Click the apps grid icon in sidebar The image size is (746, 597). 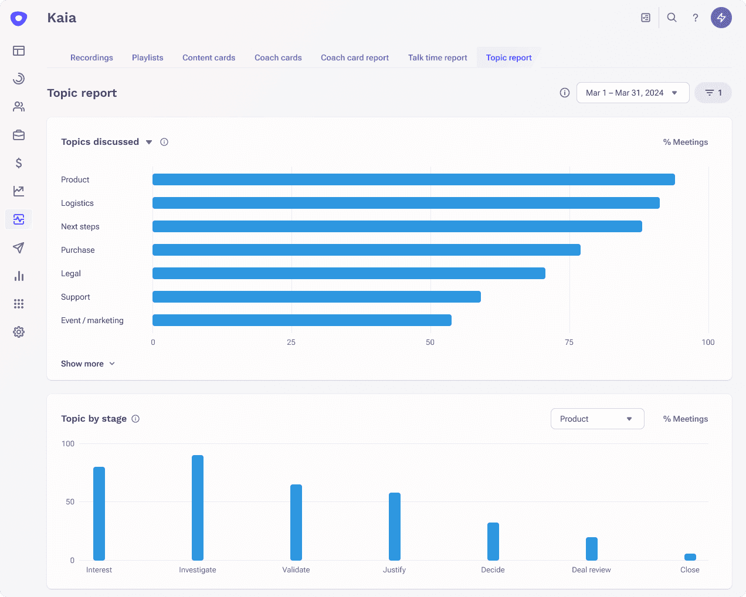click(x=19, y=304)
